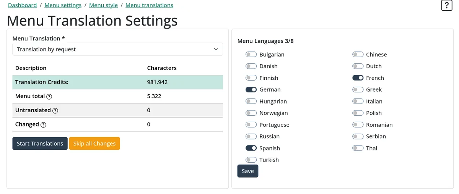Viewport: 459px width, 194px height.
Task: Click the Menu total info icon
Action: [x=49, y=97]
